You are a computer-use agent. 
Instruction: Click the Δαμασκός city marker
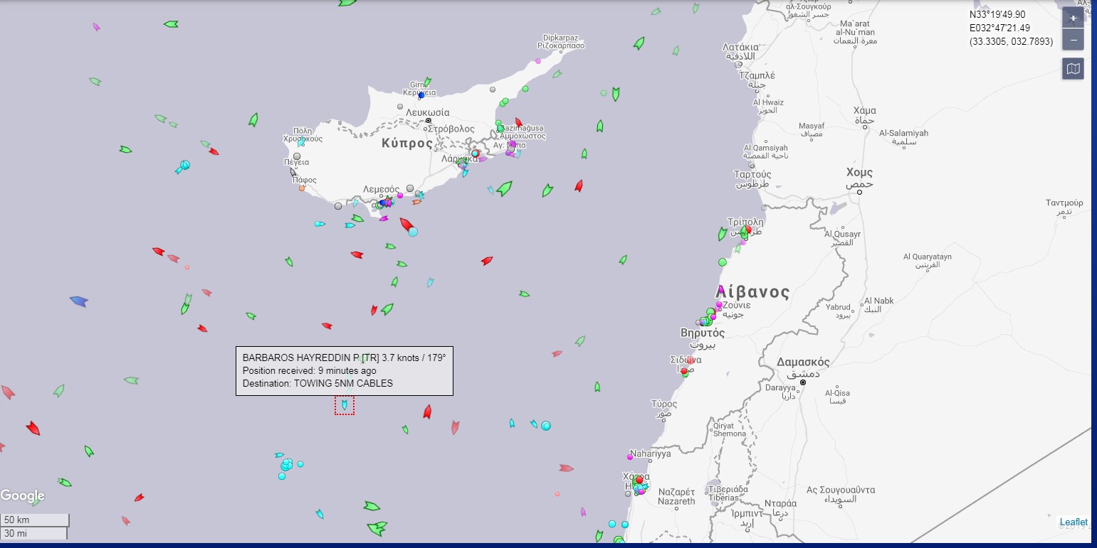pos(803,382)
